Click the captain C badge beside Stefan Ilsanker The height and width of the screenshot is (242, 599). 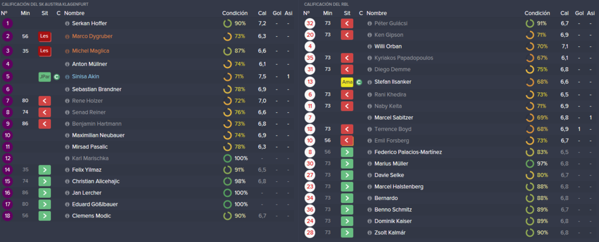point(359,82)
